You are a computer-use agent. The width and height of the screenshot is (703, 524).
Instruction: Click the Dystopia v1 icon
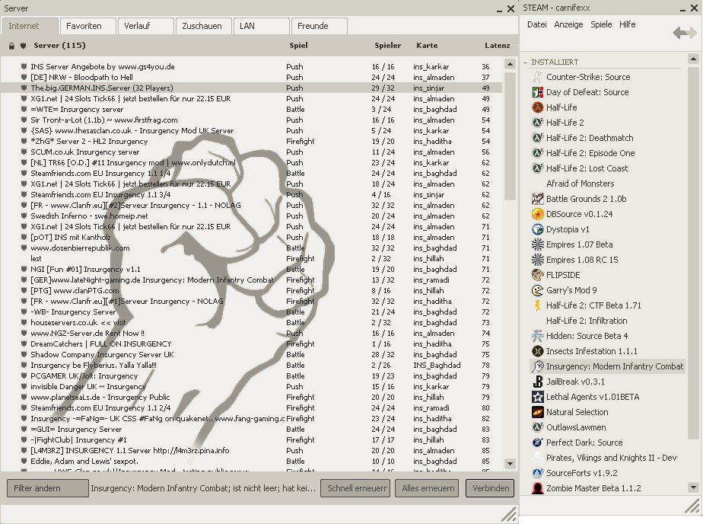[x=537, y=229]
